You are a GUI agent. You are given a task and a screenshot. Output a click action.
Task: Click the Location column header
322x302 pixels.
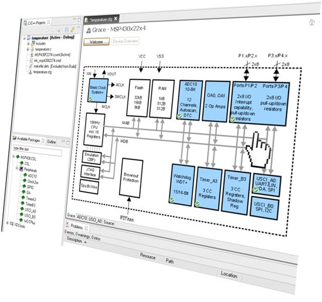229,274
